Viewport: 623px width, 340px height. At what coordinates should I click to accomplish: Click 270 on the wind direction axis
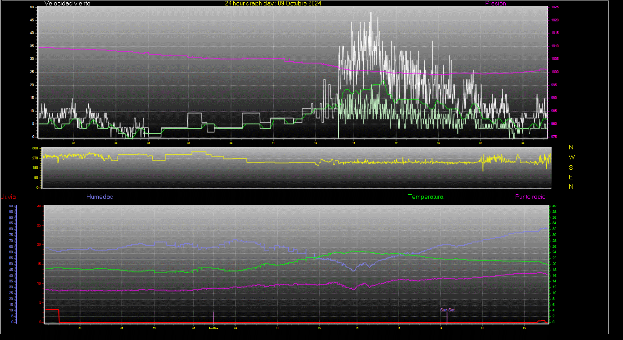[x=35, y=158]
